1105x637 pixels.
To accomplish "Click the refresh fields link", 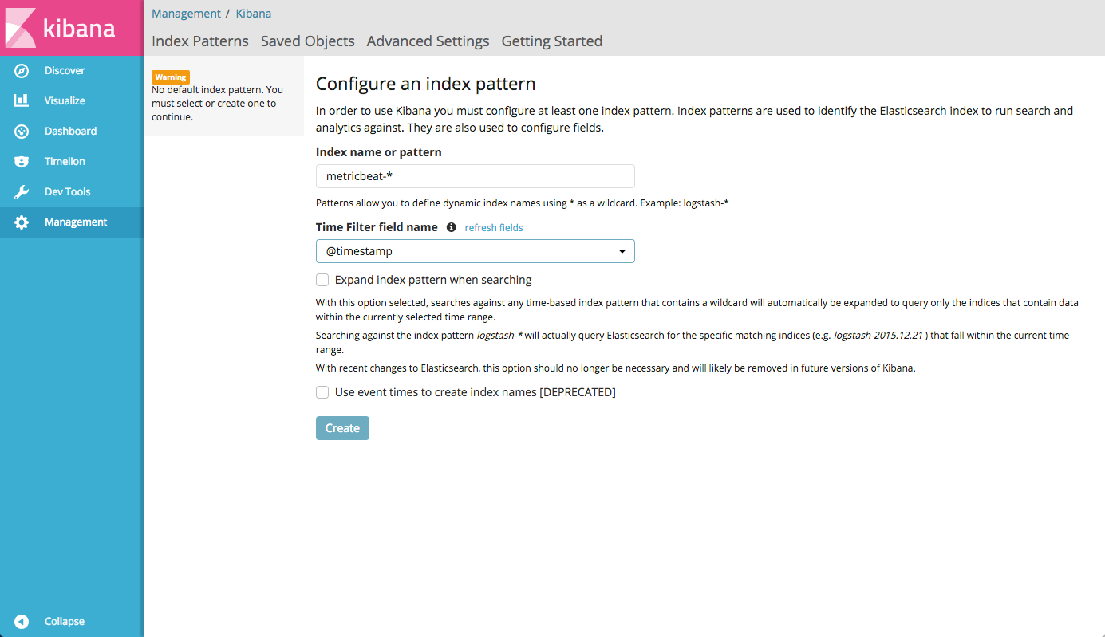I will coord(494,228).
